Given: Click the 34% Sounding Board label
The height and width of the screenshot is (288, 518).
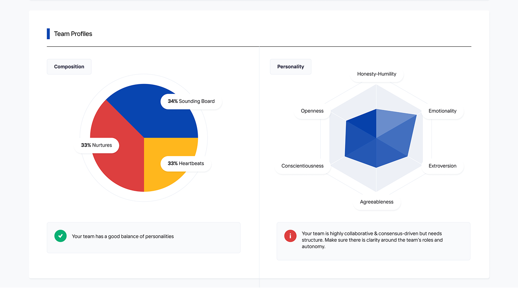Looking at the screenshot, I should click(191, 102).
